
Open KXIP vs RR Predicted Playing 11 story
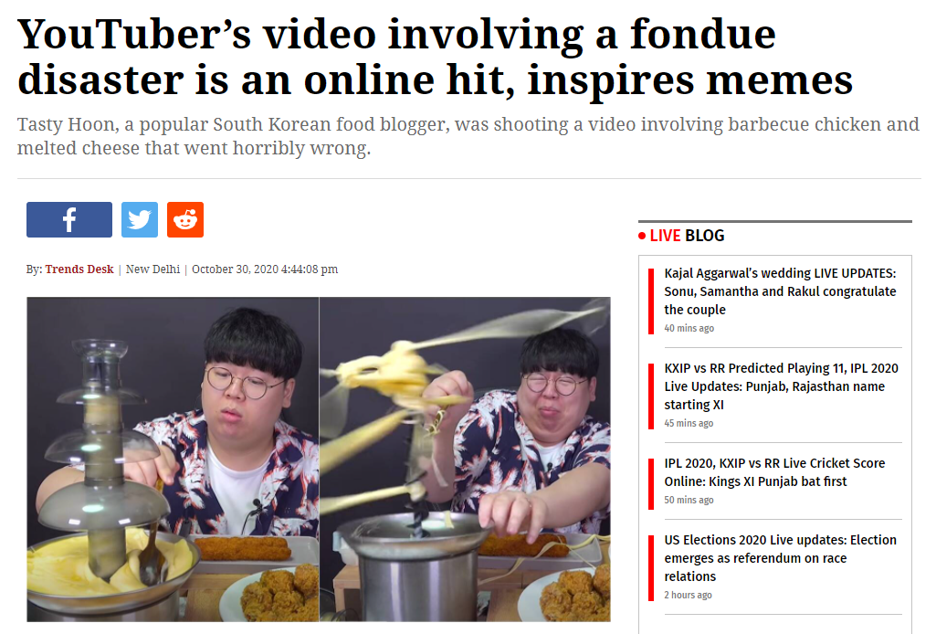point(781,386)
